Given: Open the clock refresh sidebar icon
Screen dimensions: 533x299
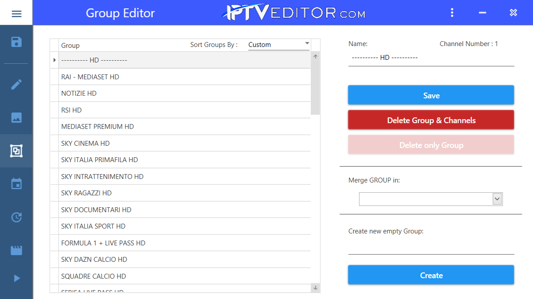Looking at the screenshot, I should pyautogui.click(x=16, y=217).
